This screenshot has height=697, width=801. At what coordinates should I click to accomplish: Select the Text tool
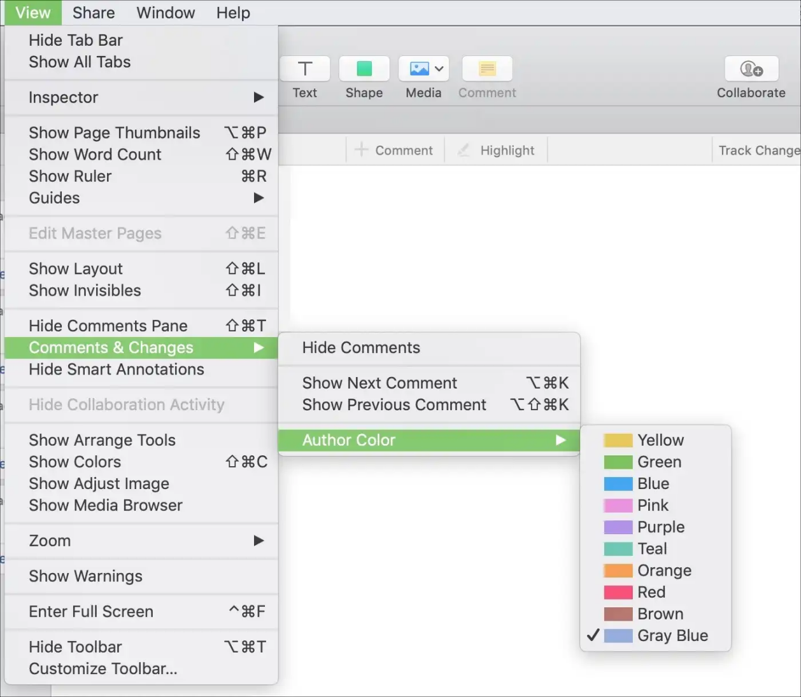(304, 69)
